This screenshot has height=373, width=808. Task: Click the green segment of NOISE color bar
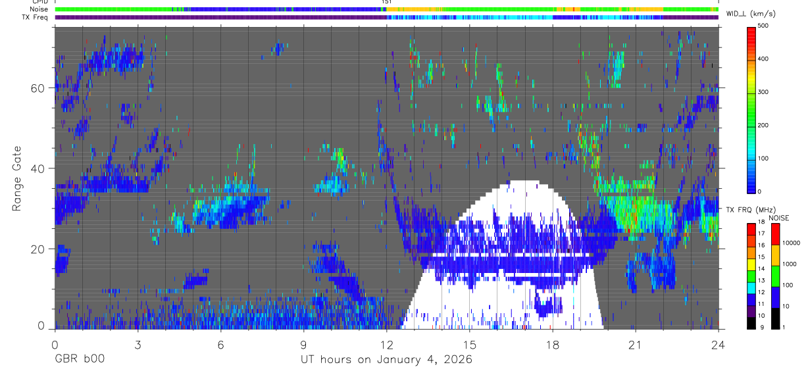[776, 276]
